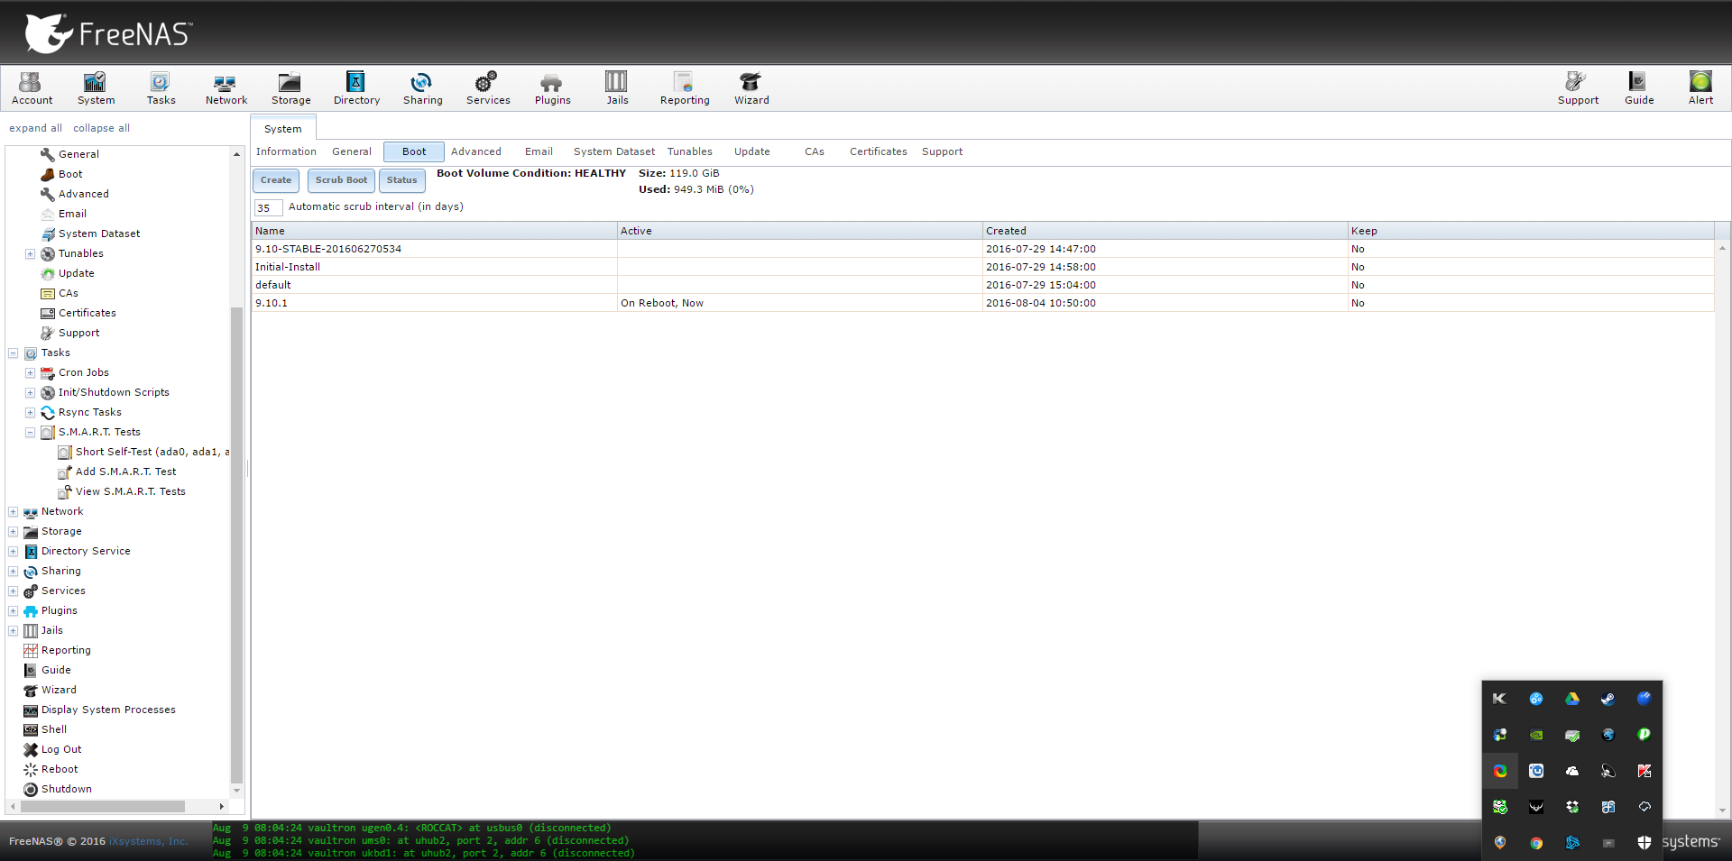Viewport: 1732px width, 861px height.
Task: Expand the Rsync Tasks tree node
Action: tap(30, 413)
